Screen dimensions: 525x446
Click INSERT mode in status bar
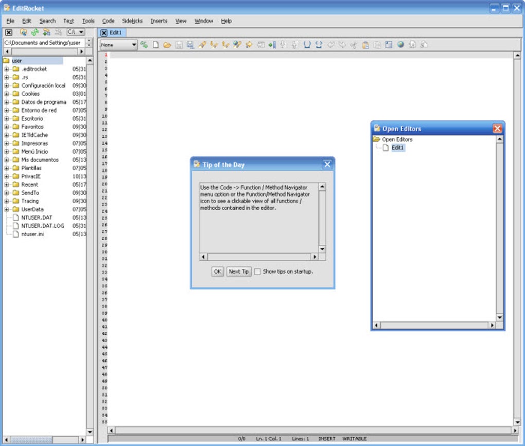pyautogui.click(x=326, y=439)
